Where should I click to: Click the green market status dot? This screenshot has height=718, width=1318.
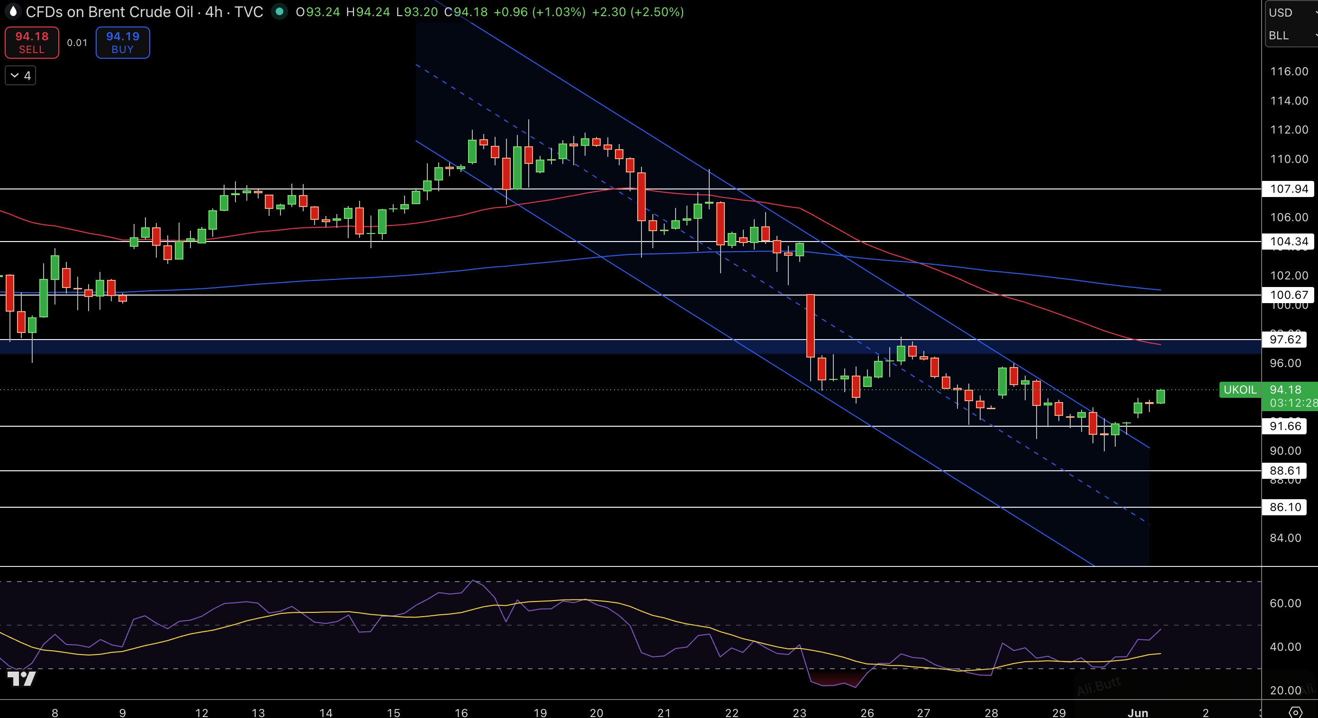[x=280, y=11]
